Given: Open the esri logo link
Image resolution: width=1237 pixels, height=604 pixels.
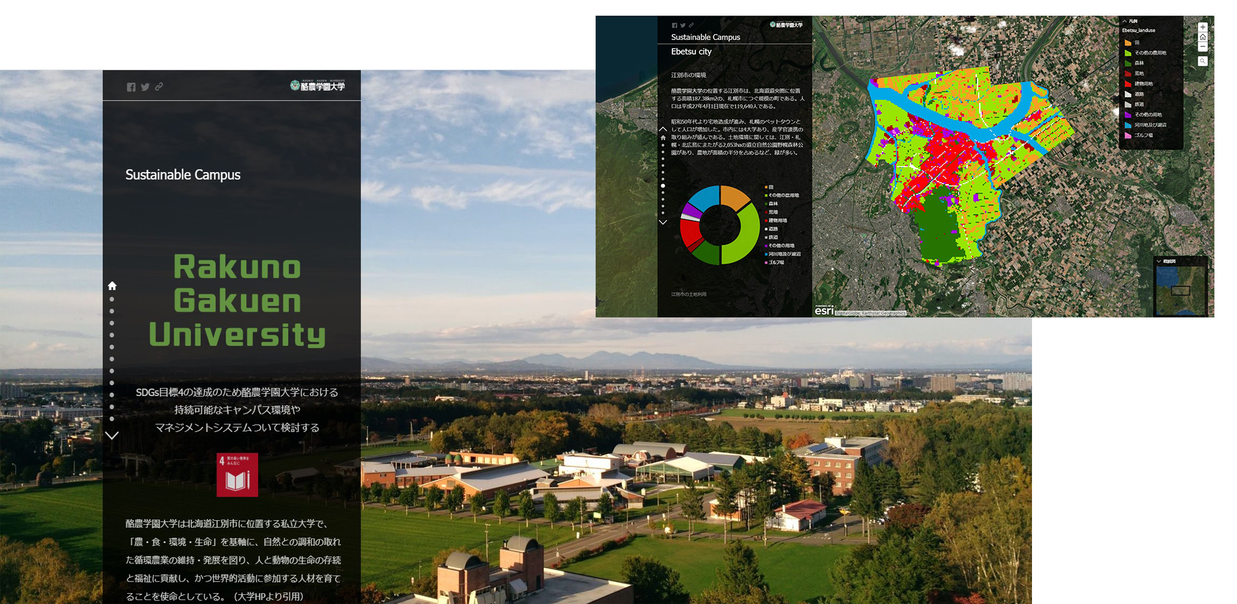Looking at the screenshot, I should tap(824, 310).
